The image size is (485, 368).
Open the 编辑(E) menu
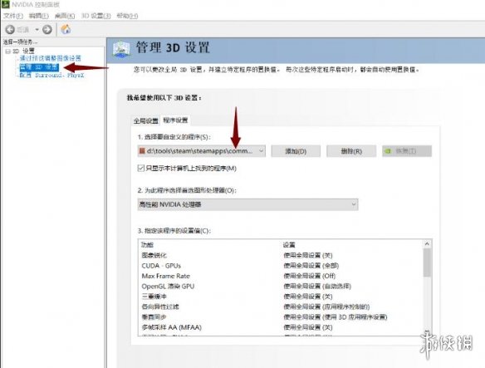click(x=39, y=16)
